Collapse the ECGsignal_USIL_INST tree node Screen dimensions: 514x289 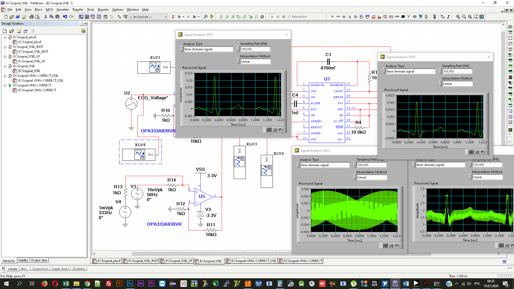5,47
